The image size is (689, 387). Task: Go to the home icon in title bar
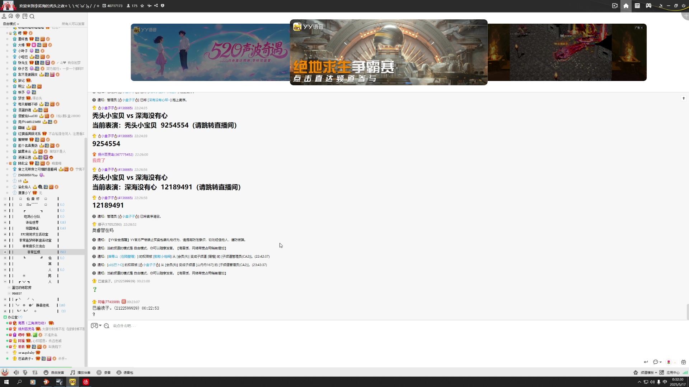point(626,6)
